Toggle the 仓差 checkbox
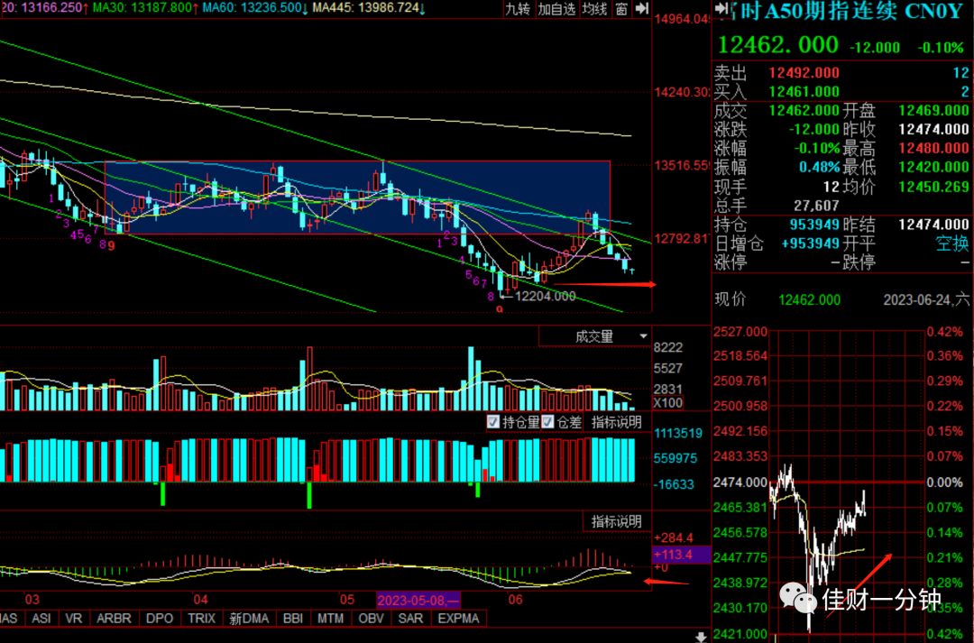974x643 pixels. 547,422
